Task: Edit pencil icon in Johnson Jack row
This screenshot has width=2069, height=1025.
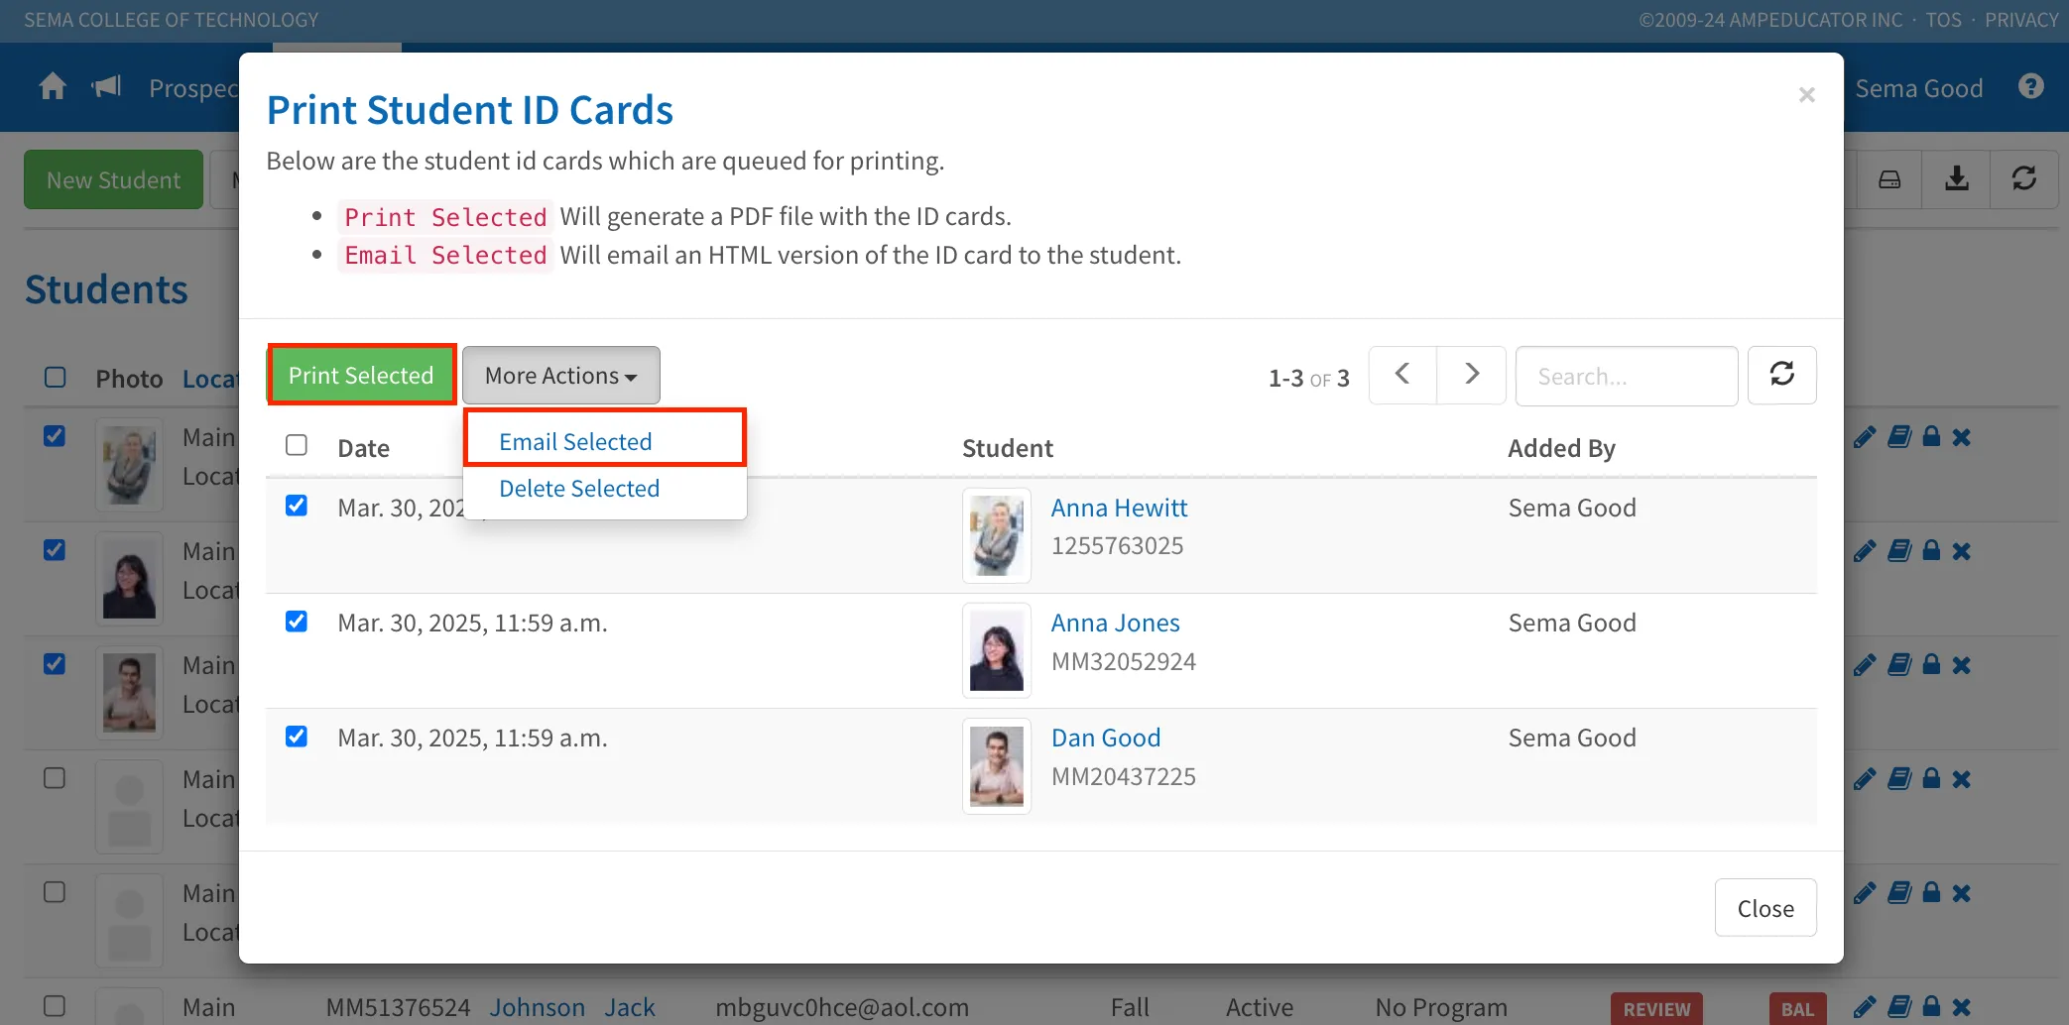Action: pos(1865,1007)
